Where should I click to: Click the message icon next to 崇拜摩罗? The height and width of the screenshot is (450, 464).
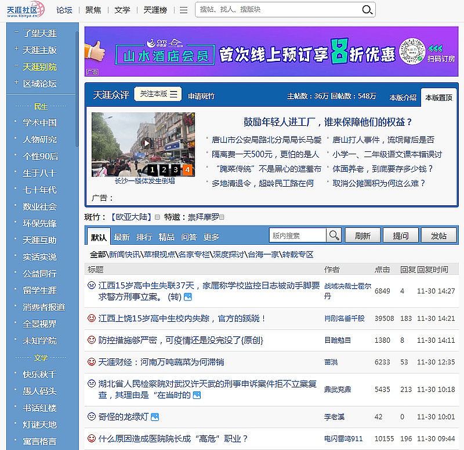(x=222, y=217)
